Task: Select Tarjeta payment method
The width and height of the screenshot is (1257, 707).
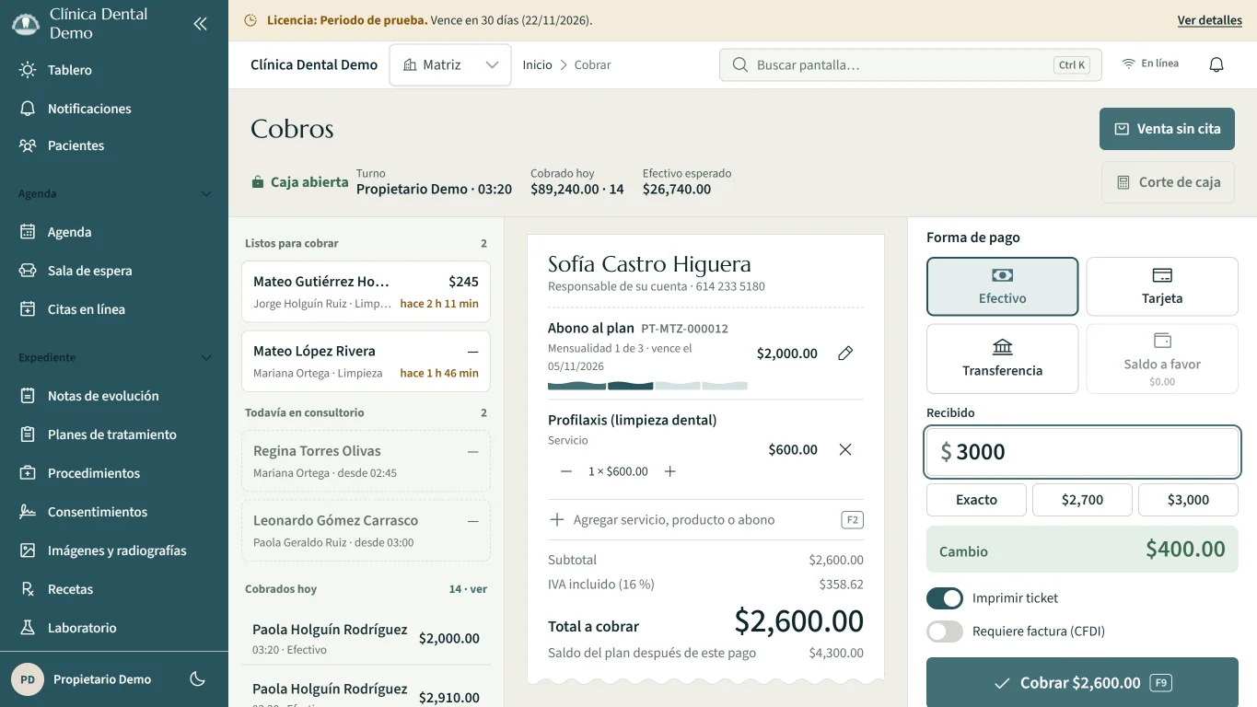Action: pos(1162,286)
